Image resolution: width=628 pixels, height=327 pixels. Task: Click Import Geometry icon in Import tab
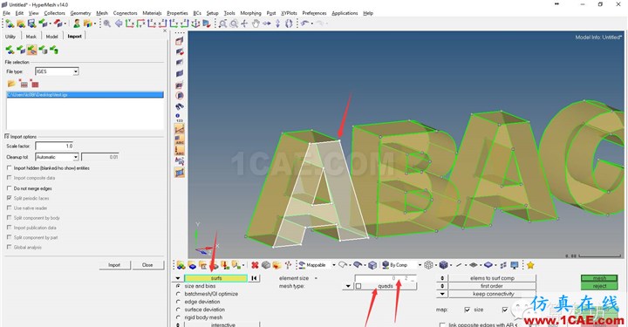32,50
